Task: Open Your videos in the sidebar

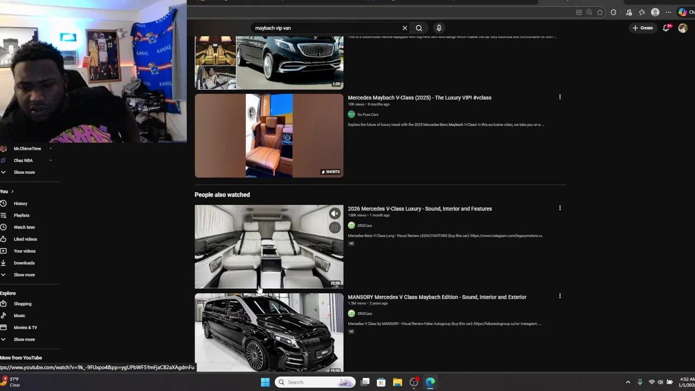Action: tap(24, 251)
